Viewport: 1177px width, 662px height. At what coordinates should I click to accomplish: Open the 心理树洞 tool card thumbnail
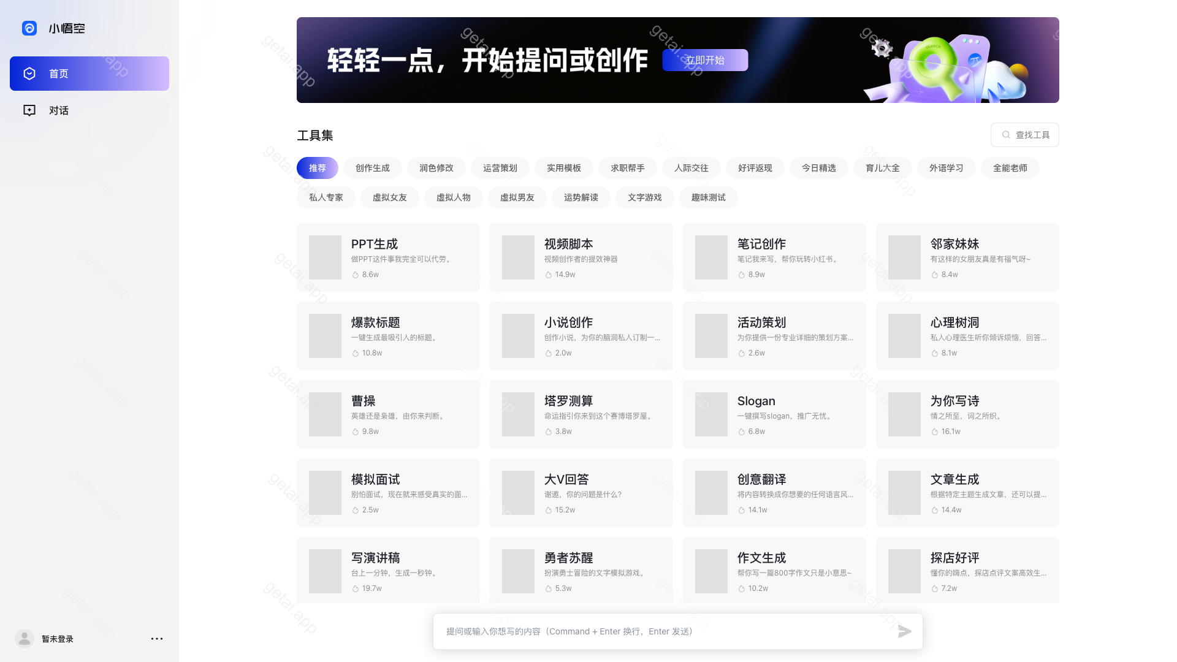point(904,336)
